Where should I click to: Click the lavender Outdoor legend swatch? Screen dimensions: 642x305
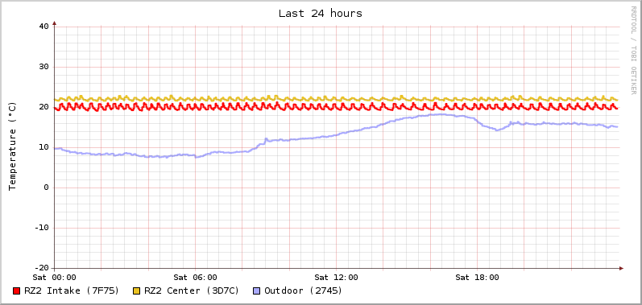click(x=257, y=291)
